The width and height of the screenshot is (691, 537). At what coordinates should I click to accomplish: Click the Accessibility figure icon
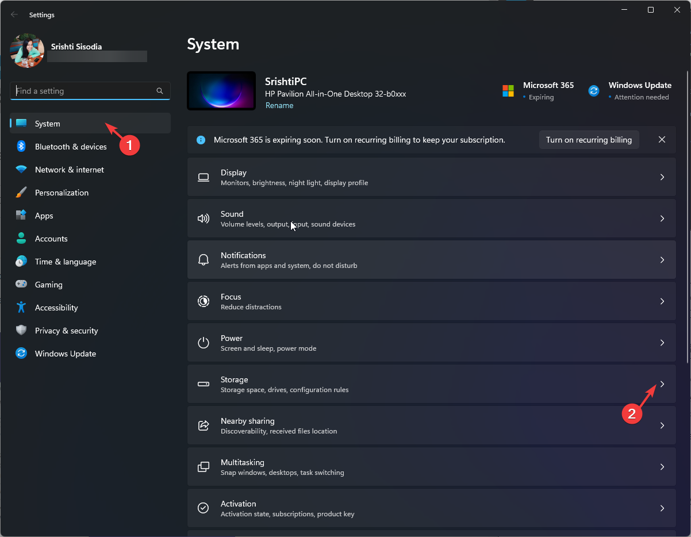pyautogui.click(x=21, y=308)
